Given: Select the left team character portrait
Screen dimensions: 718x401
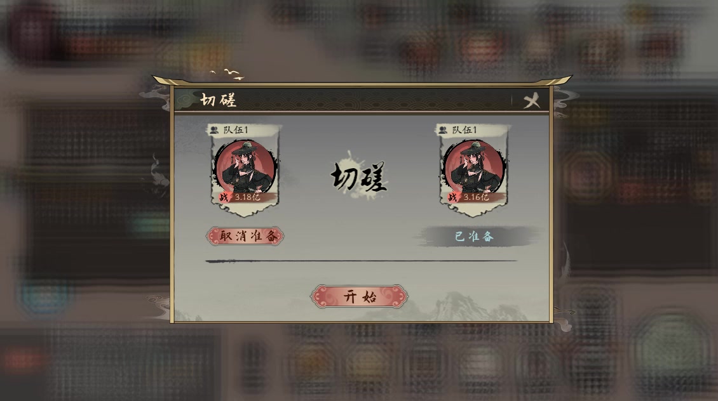Looking at the screenshot, I should [245, 167].
